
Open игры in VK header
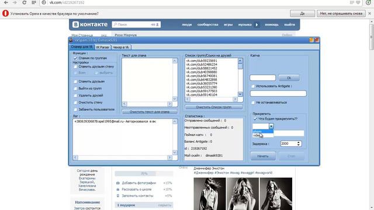228,24
